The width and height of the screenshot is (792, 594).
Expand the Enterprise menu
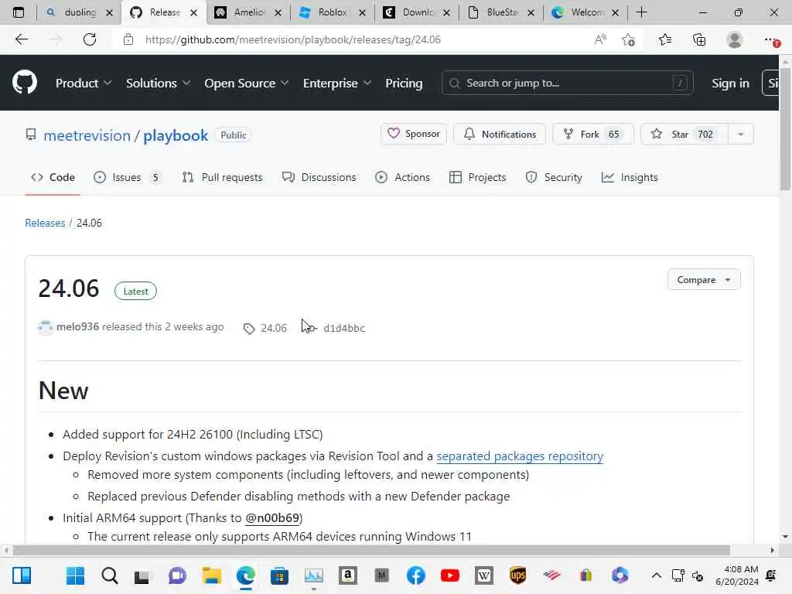337,84
